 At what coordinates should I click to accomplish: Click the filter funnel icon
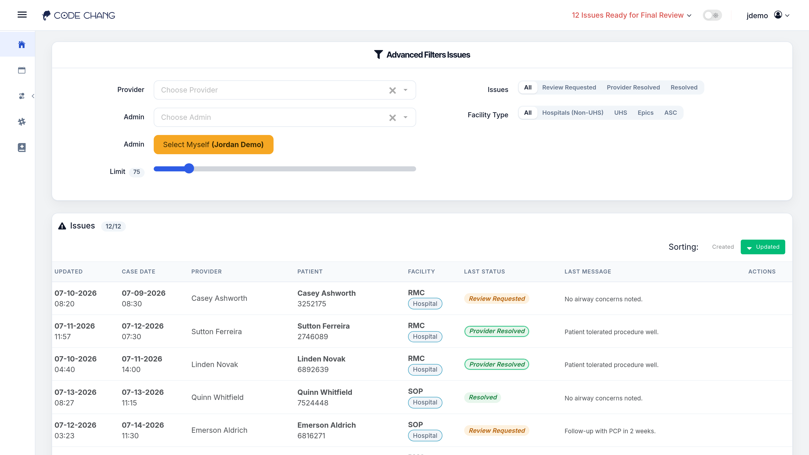pyautogui.click(x=378, y=55)
